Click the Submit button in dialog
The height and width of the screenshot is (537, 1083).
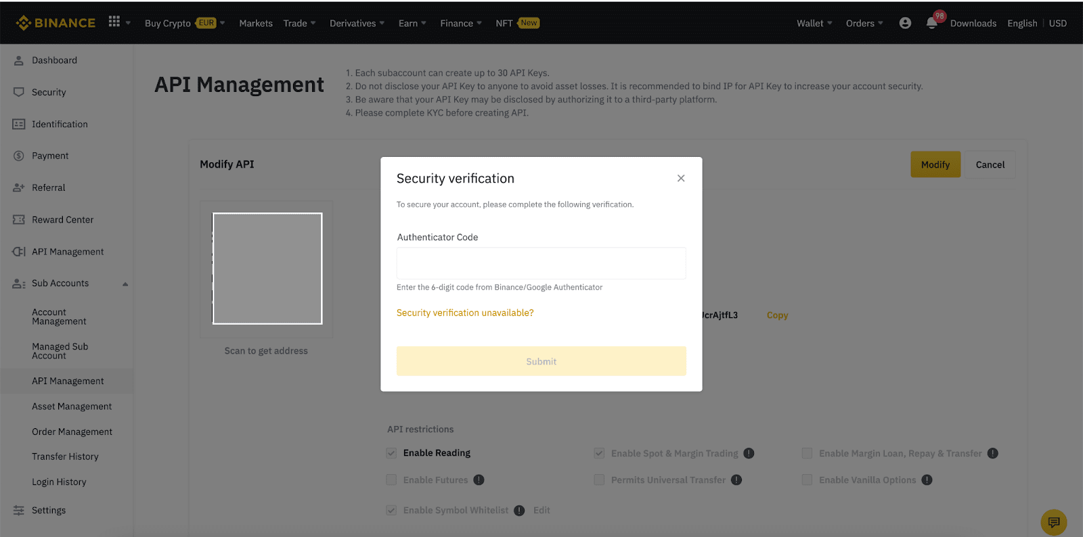tap(541, 361)
